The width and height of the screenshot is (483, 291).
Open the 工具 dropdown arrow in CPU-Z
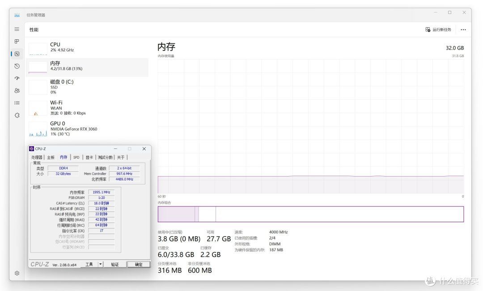(x=100, y=264)
